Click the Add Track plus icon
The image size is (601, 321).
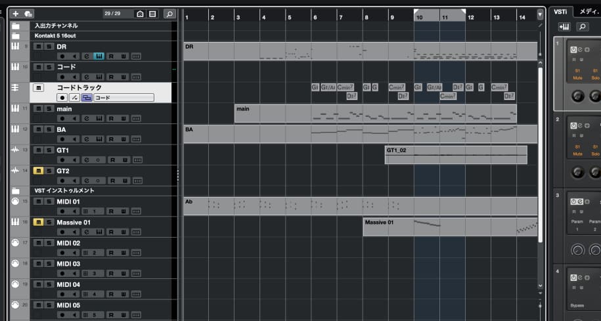[x=16, y=13]
